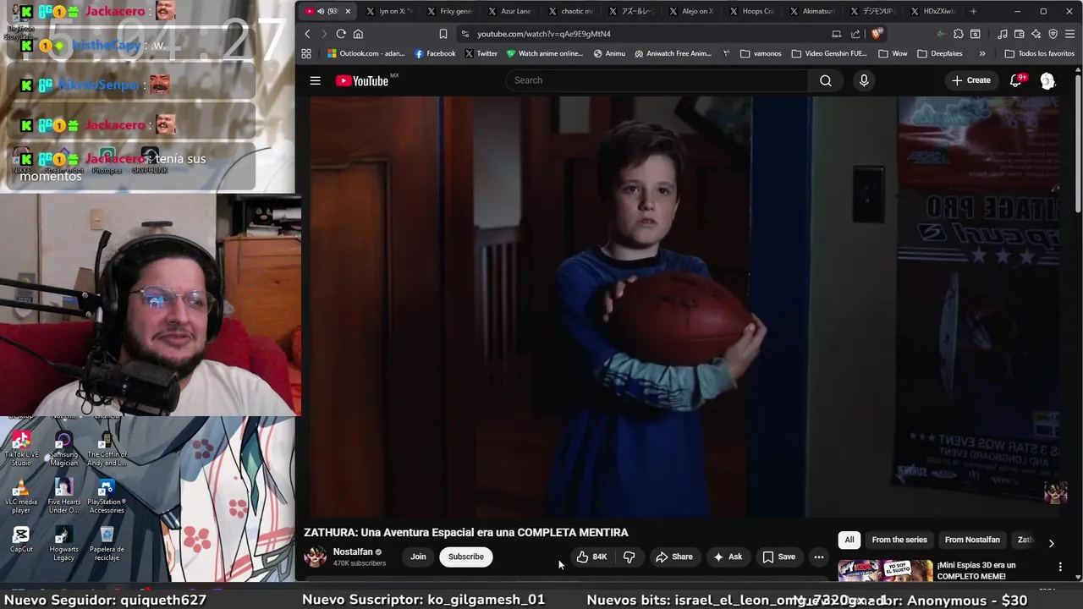Switch to the Akimatsuri tab
This screenshot has width=1083, height=609.
[811, 11]
